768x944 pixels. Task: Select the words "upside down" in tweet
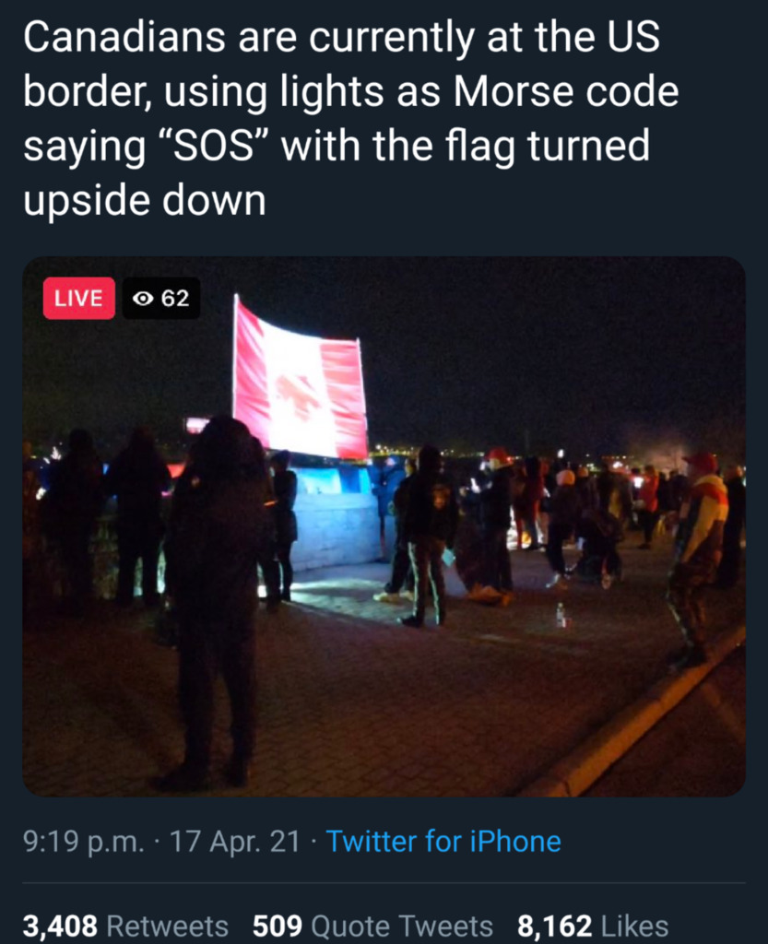(x=145, y=200)
